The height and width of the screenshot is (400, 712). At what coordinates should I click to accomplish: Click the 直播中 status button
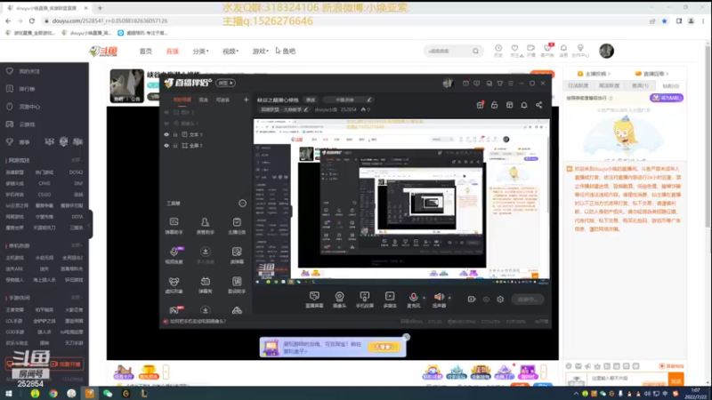pos(528,300)
